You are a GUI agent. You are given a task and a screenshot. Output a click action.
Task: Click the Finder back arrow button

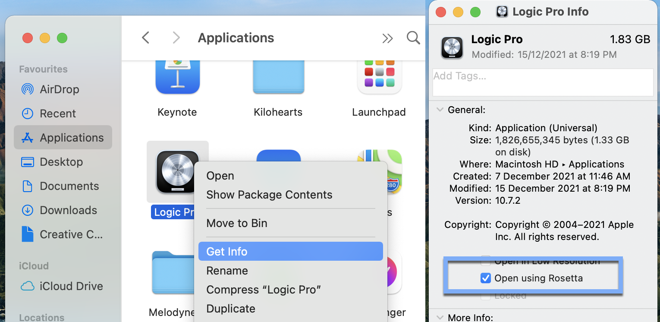pyautogui.click(x=146, y=38)
